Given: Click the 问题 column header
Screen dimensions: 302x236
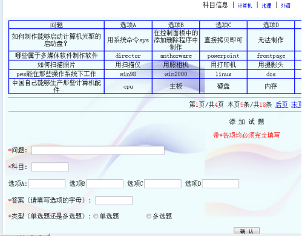Looking at the screenshot, I should point(56,25).
